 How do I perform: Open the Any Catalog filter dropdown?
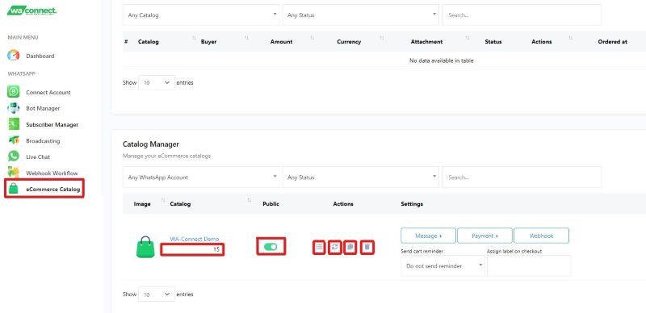click(x=201, y=15)
